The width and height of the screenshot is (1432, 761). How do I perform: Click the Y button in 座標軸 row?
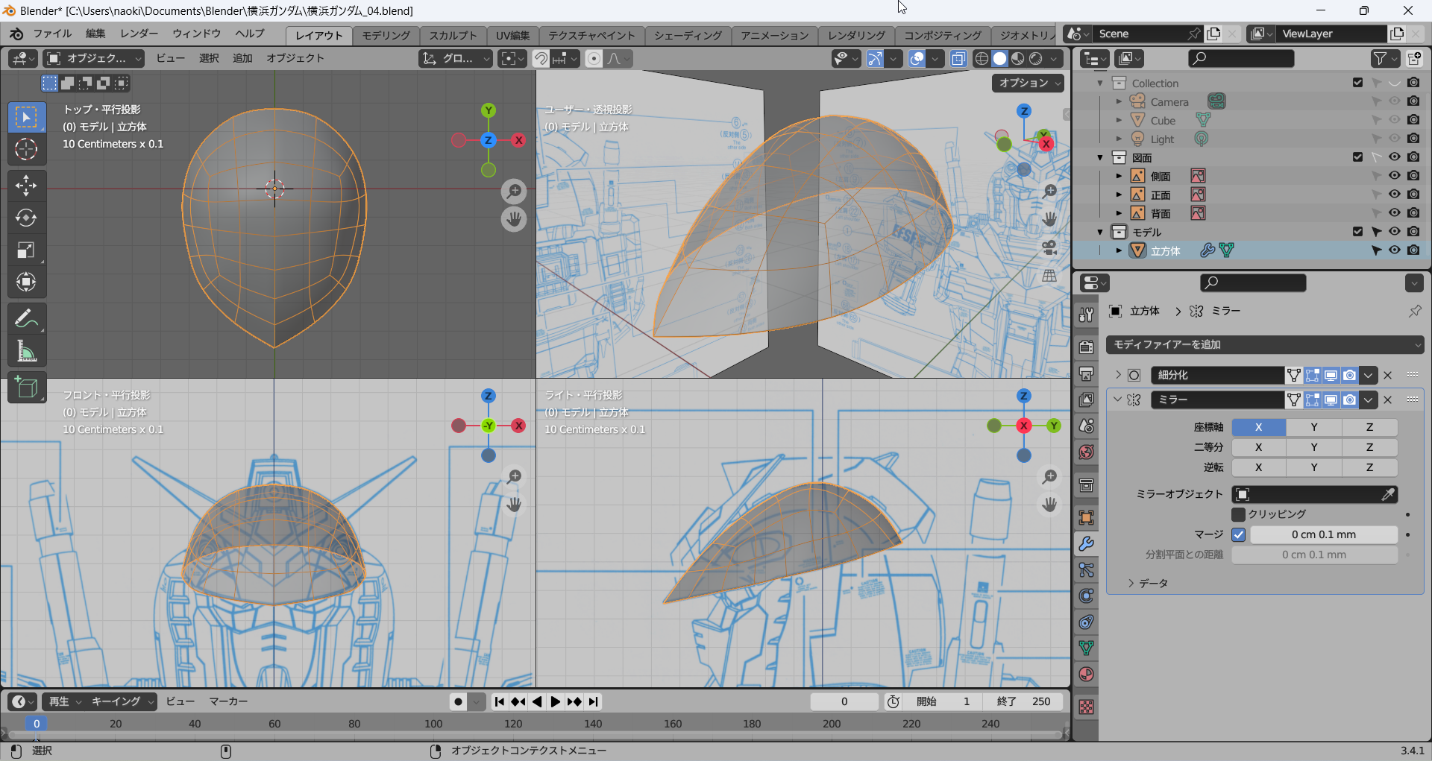pyautogui.click(x=1313, y=427)
